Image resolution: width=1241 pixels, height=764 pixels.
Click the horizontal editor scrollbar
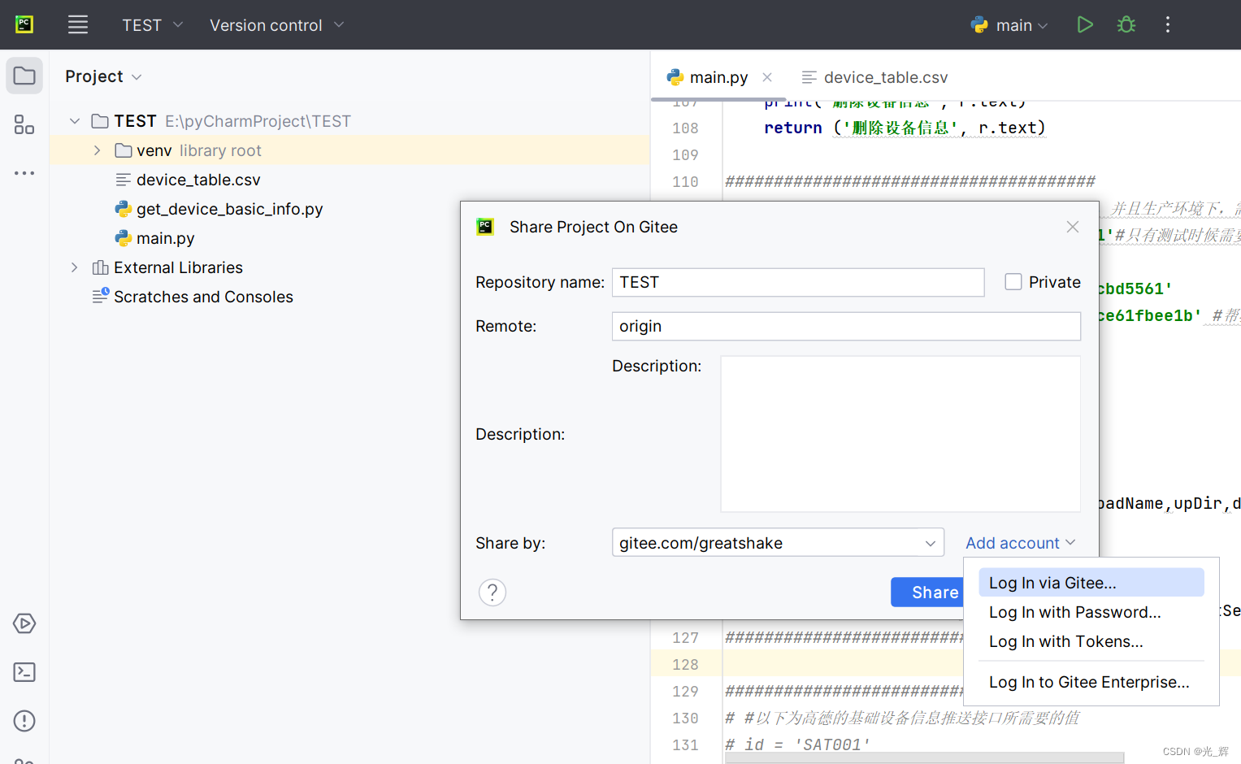[x=924, y=757]
